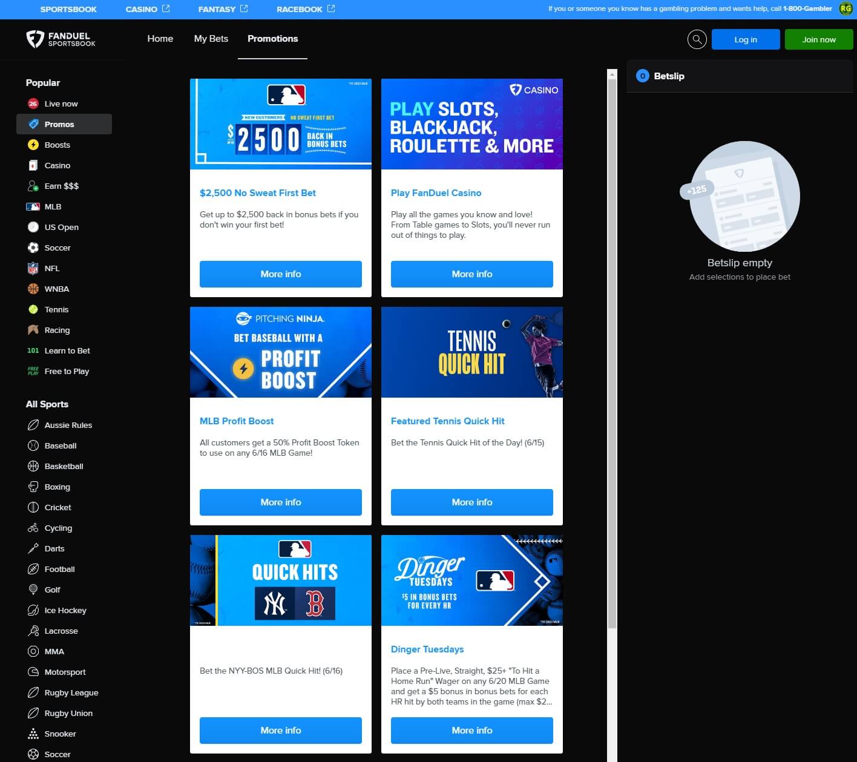
Task: Click the Tennis ball icon
Action: [33, 309]
